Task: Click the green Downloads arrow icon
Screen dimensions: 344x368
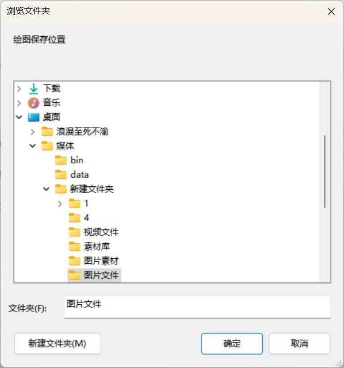Action: (33, 89)
